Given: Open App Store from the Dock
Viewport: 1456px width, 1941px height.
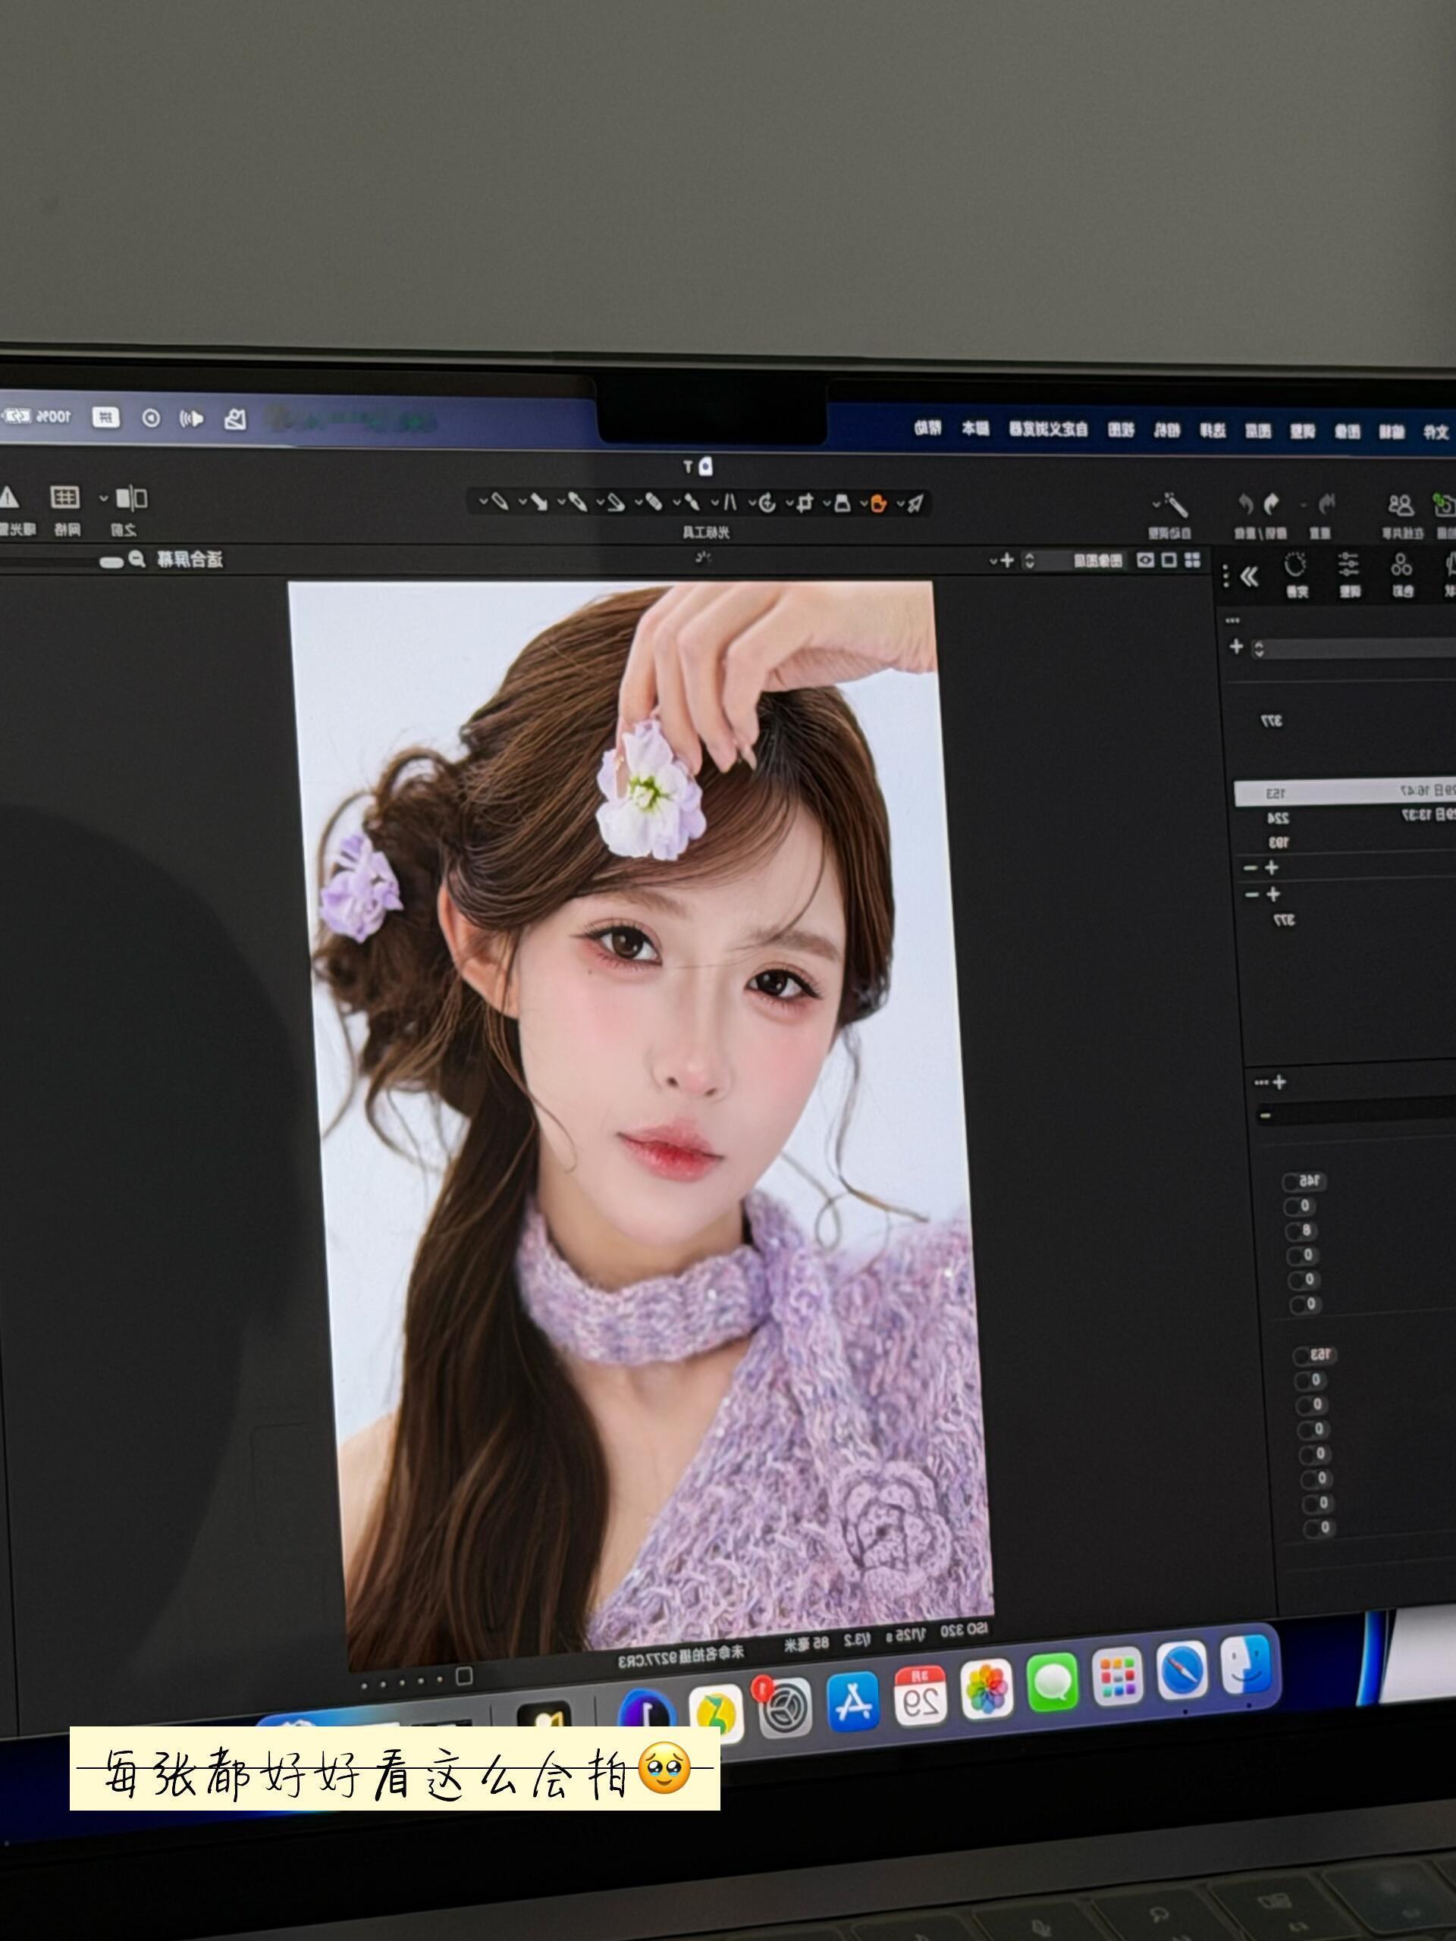Looking at the screenshot, I should 854,1701.
